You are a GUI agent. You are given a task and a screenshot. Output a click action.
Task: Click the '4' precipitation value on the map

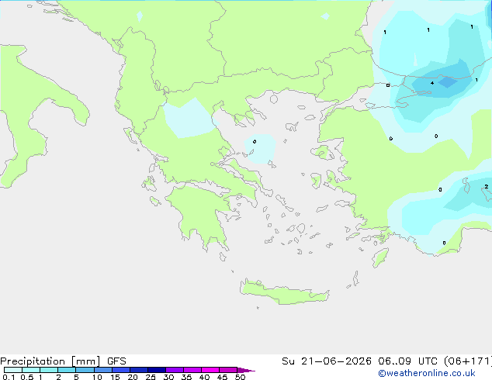[x=432, y=83]
